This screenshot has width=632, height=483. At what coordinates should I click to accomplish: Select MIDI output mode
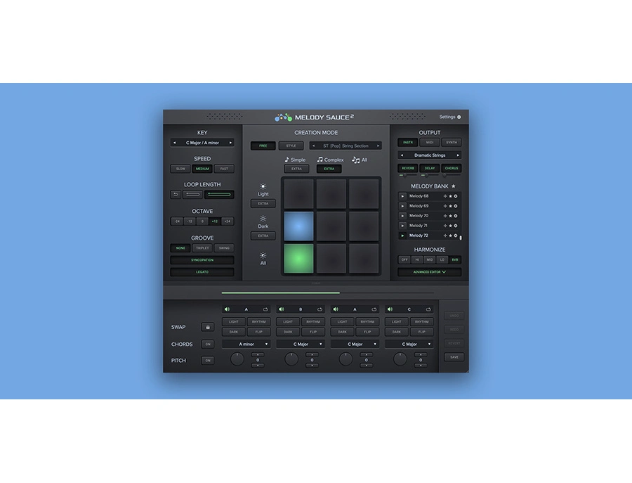point(430,143)
